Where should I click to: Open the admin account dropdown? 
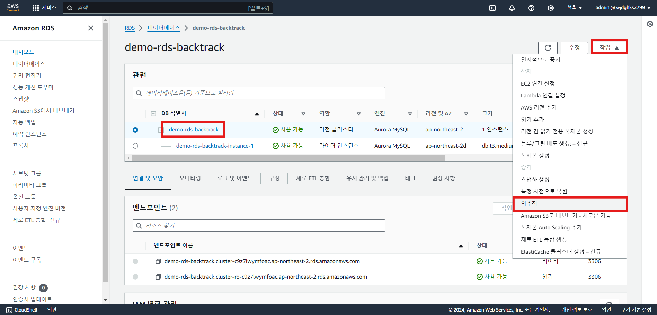point(623,8)
